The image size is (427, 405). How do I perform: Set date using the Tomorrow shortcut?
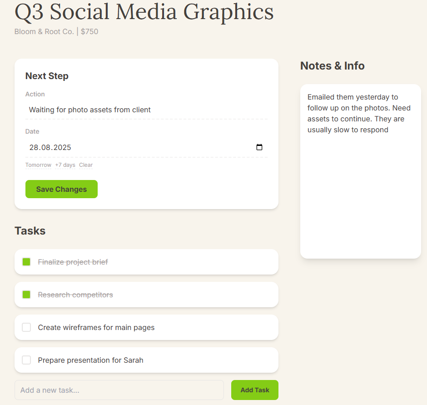point(38,165)
